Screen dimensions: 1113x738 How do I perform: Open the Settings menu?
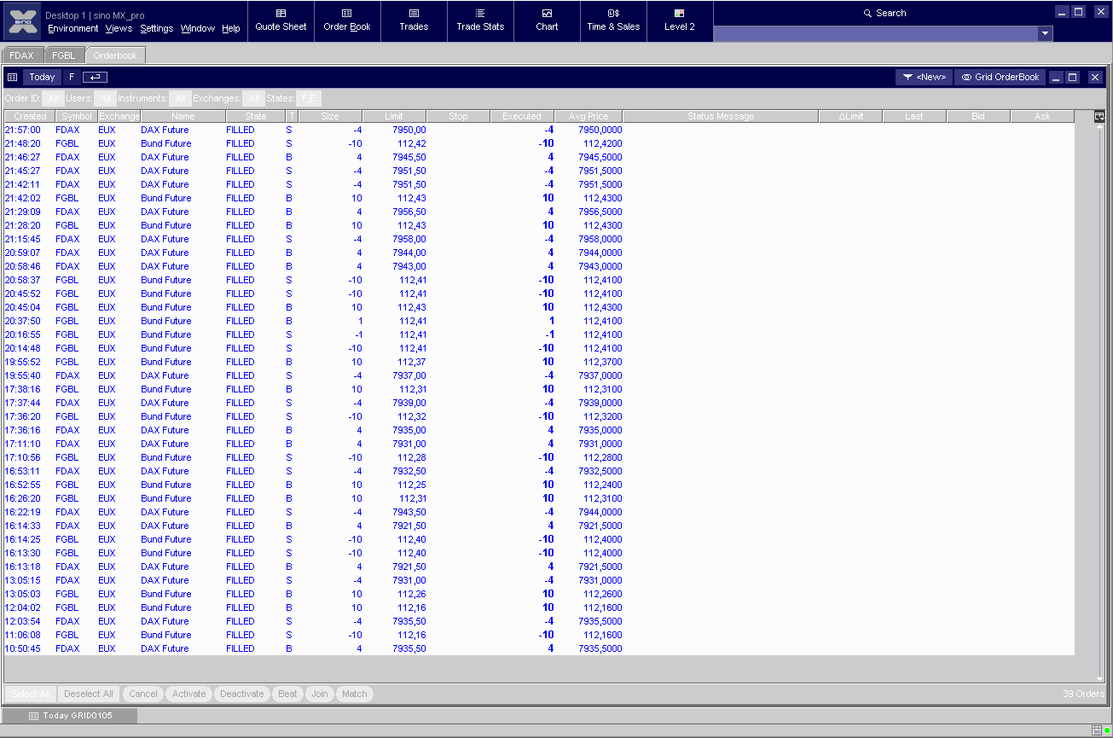coord(156,28)
